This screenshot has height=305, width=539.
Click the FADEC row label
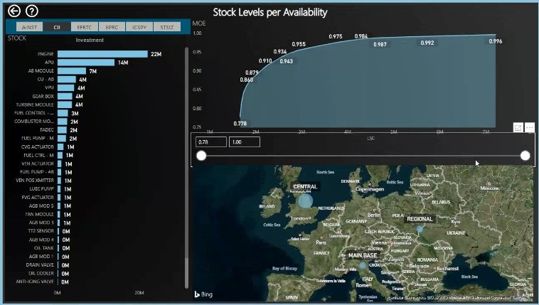click(47, 129)
